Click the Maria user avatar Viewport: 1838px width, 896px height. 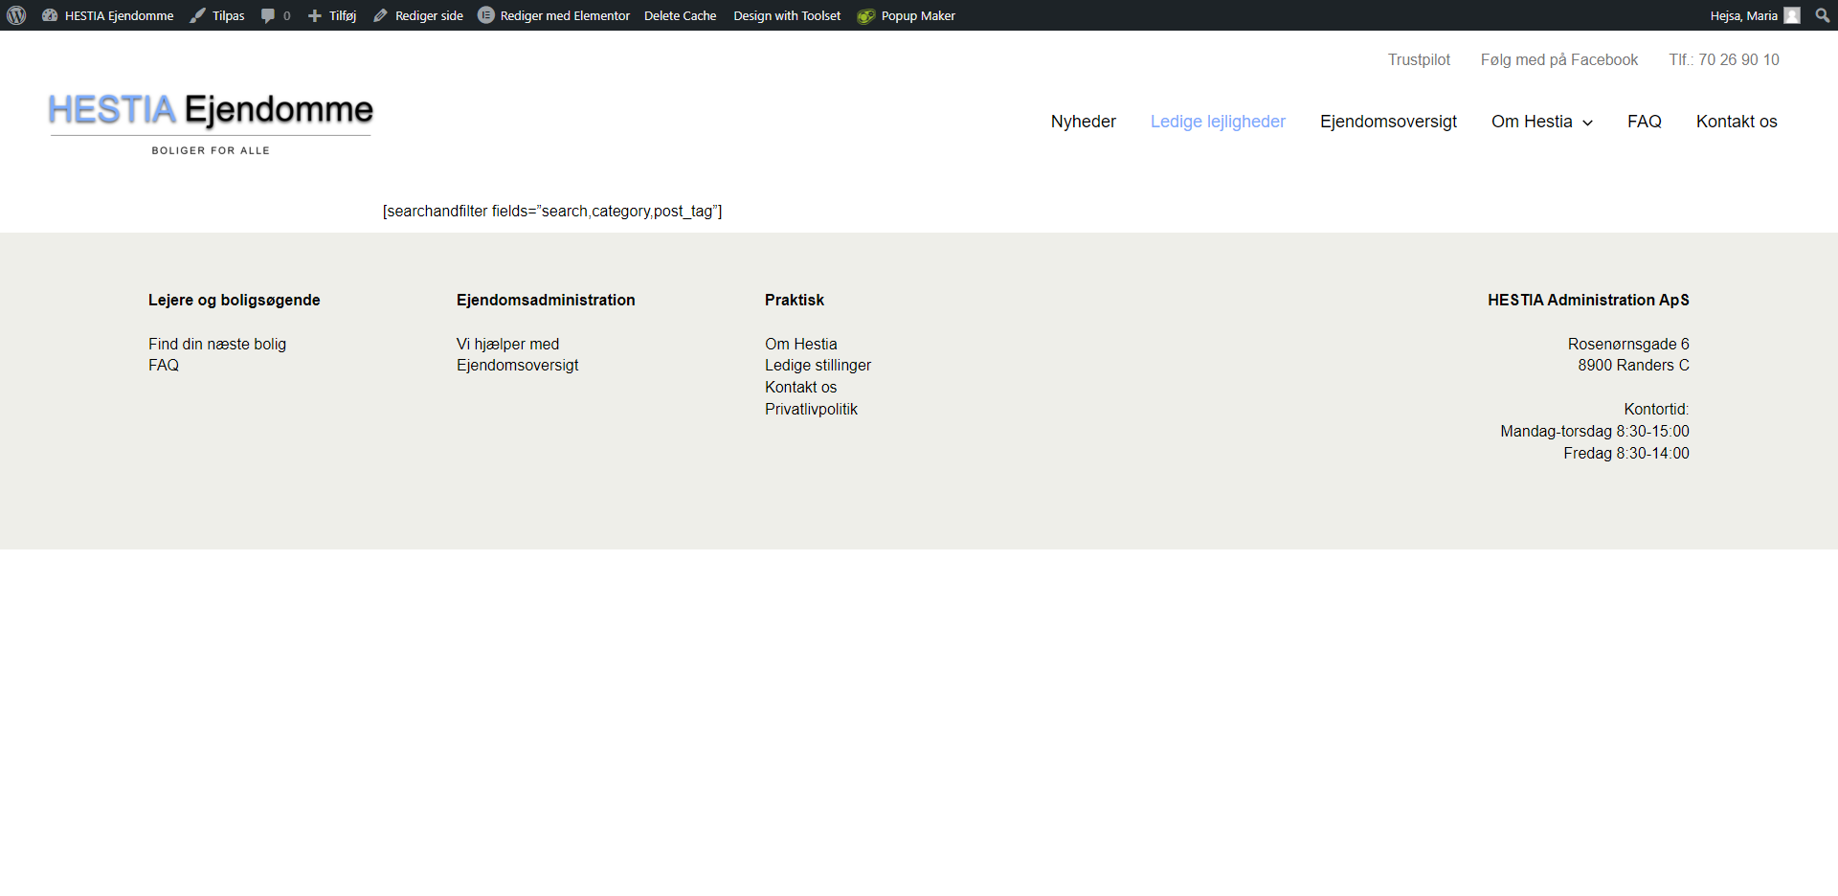1792,15
